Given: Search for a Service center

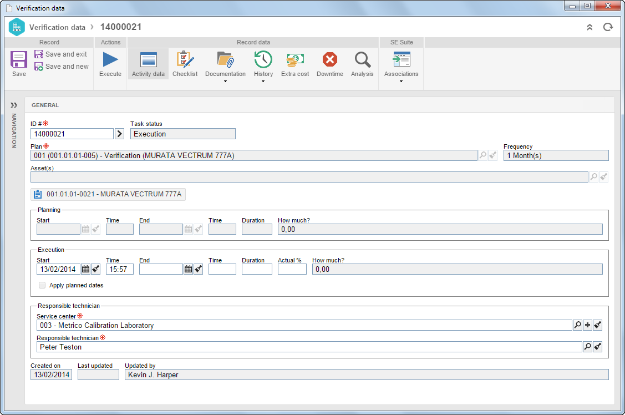Looking at the screenshot, I should (x=577, y=325).
